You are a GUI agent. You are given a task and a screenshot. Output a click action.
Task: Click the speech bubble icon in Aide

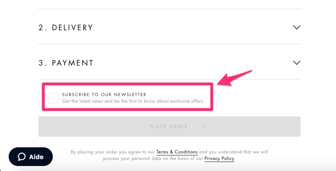22,157
